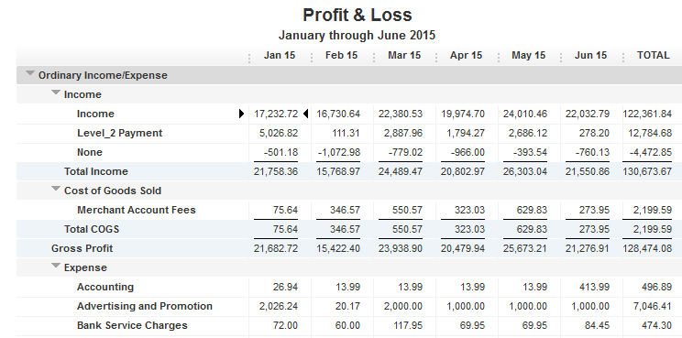The height and width of the screenshot is (338, 682).
Task: Collapse the Ordinary Income/Expense section
Action: (29, 73)
